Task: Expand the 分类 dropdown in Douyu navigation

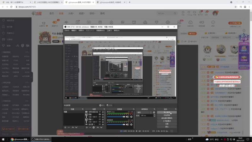Action: (x=71, y=13)
